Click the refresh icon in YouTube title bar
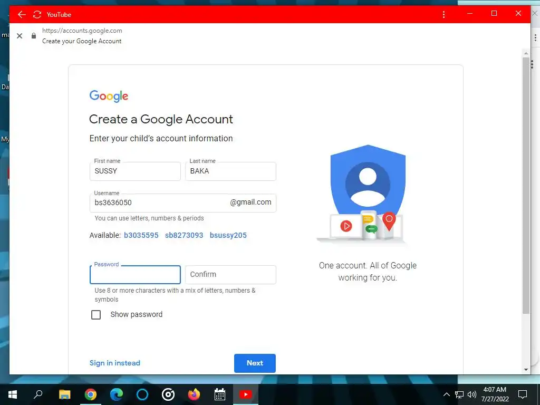 tap(37, 14)
